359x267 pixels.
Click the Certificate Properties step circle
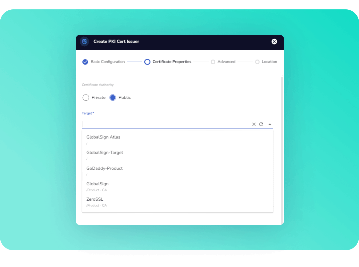coord(147,62)
